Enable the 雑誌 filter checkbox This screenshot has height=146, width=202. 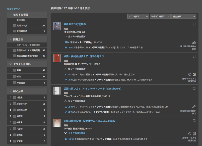click(15, 76)
